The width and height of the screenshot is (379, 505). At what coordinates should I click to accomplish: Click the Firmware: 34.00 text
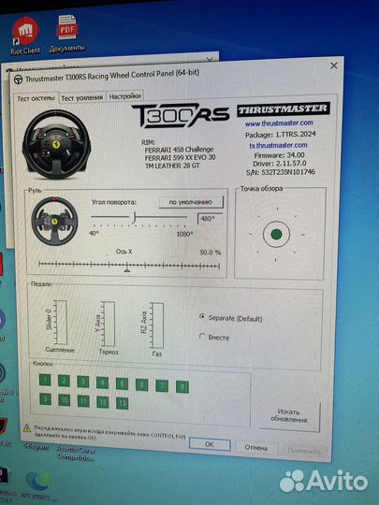[279, 155]
